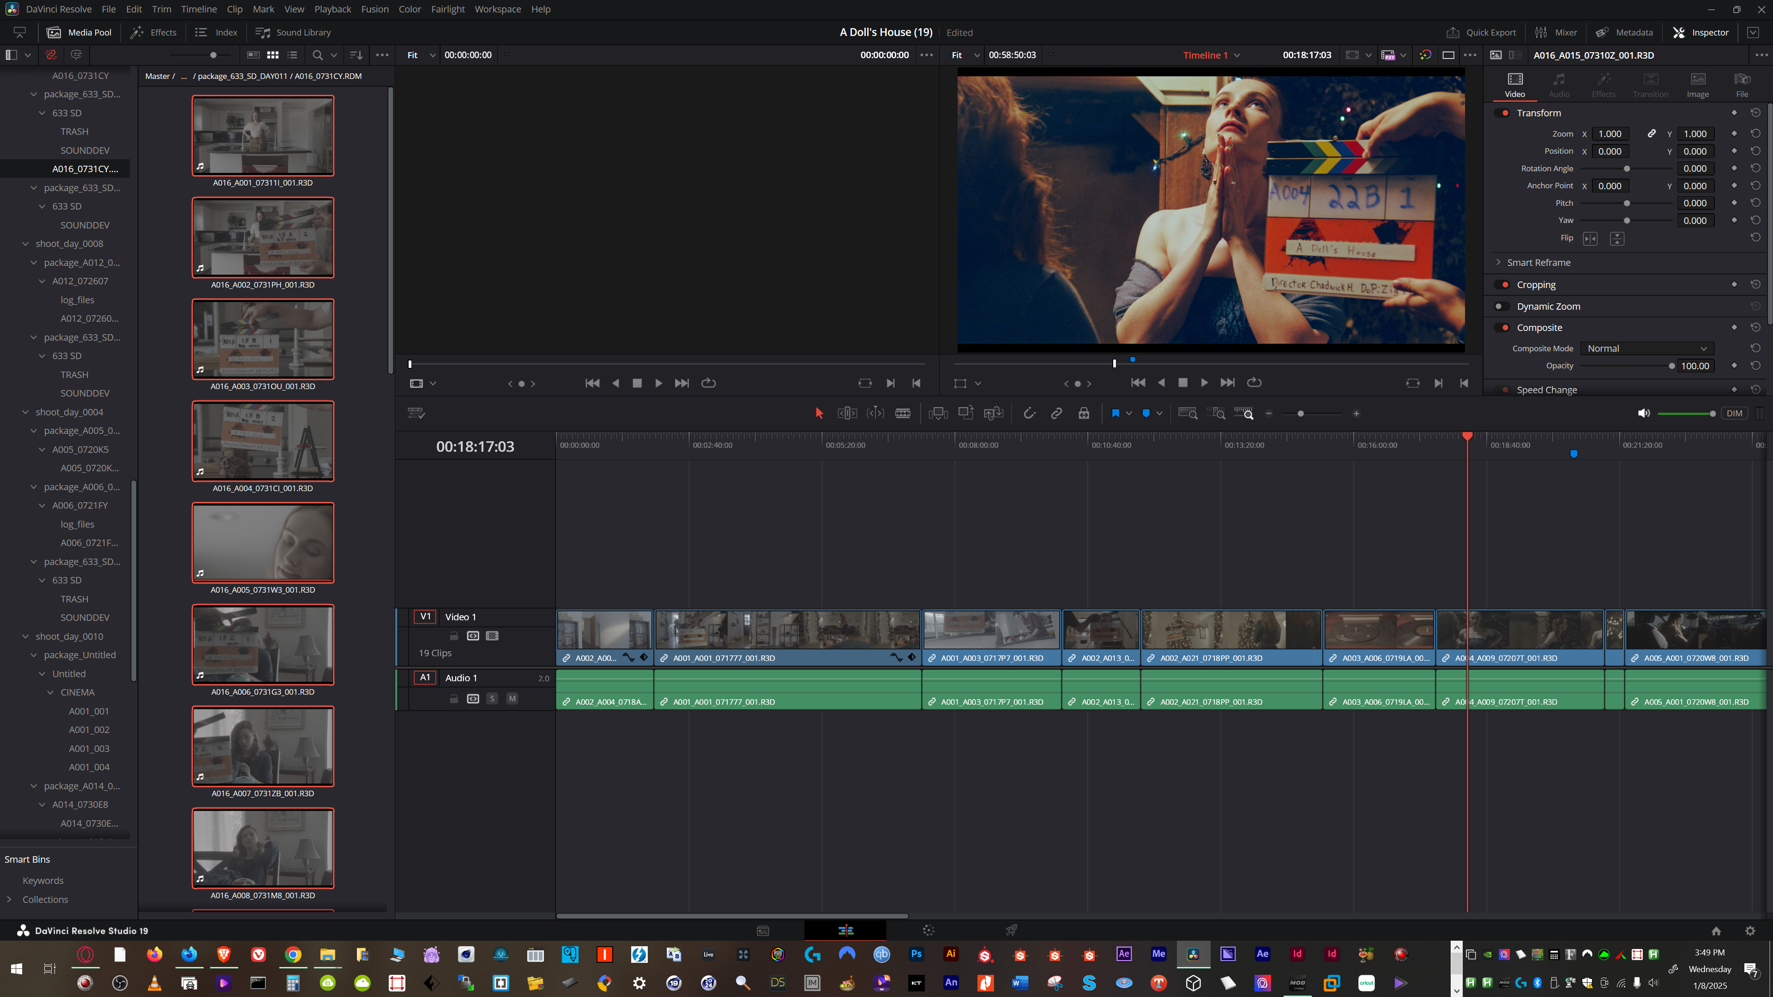1773x997 pixels.
Task: Collapse shoot_day_0008 folder
Action: click(25, 244)
